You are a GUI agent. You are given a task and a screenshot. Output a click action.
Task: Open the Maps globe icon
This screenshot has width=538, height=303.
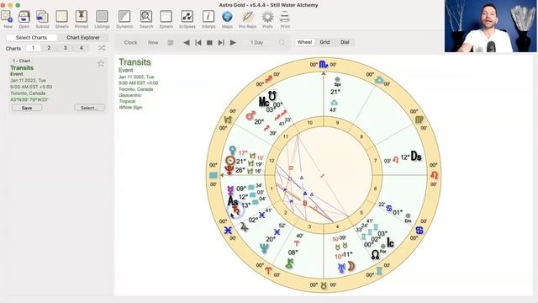pos(227,17)
